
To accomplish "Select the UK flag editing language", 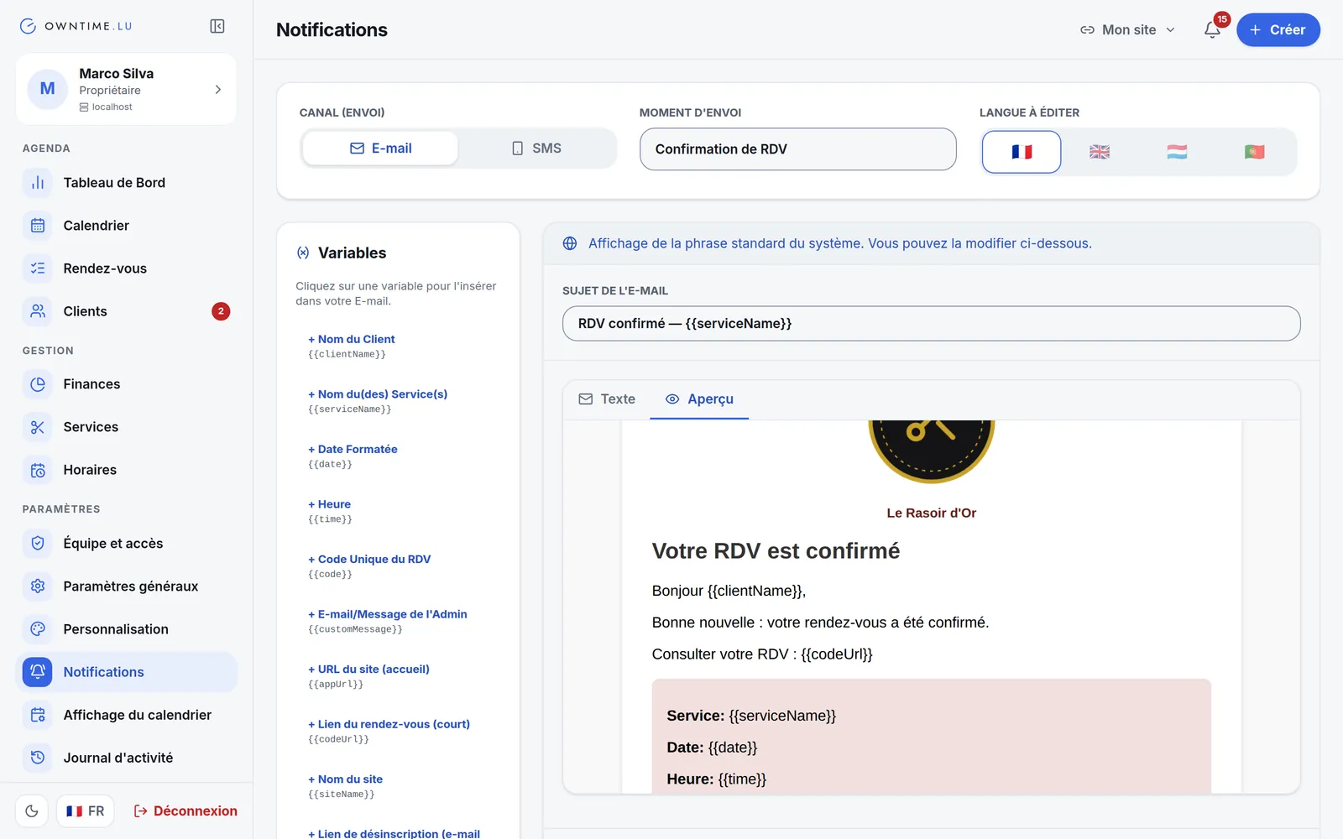I will (1100, 152).
